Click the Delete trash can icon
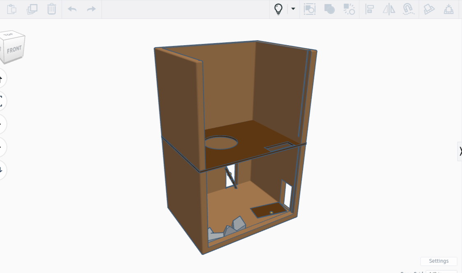Viewport: 462px width, 273px height. point(51,9)
